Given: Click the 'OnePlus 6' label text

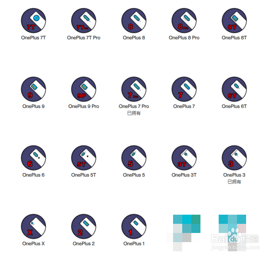Looking at the screenshot, I should point(33,175).
